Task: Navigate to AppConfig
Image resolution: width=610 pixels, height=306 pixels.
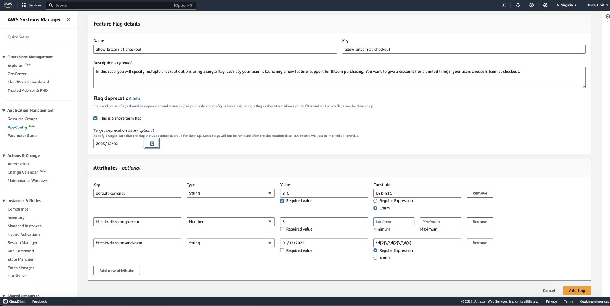Action: [x=17, y=127]
